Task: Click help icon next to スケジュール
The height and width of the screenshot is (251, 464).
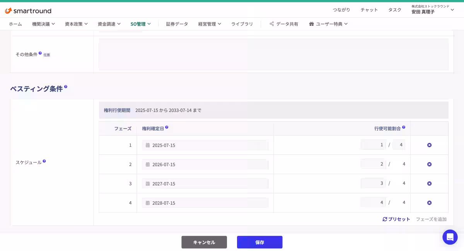Action: [44, 161]
